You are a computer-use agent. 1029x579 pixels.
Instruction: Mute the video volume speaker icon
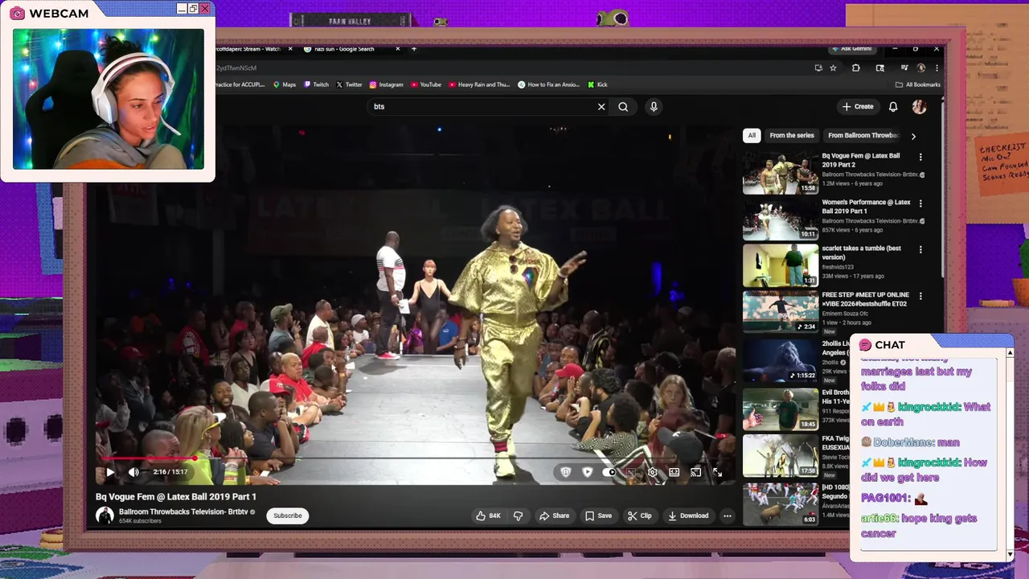click(133, 473)
